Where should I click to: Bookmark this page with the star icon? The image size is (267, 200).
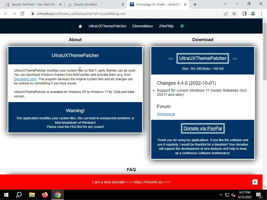click(x=234, y=14)
